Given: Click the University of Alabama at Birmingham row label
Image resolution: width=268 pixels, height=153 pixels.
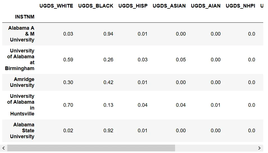Looking at the screenshot, I should [x=20, y=59].
